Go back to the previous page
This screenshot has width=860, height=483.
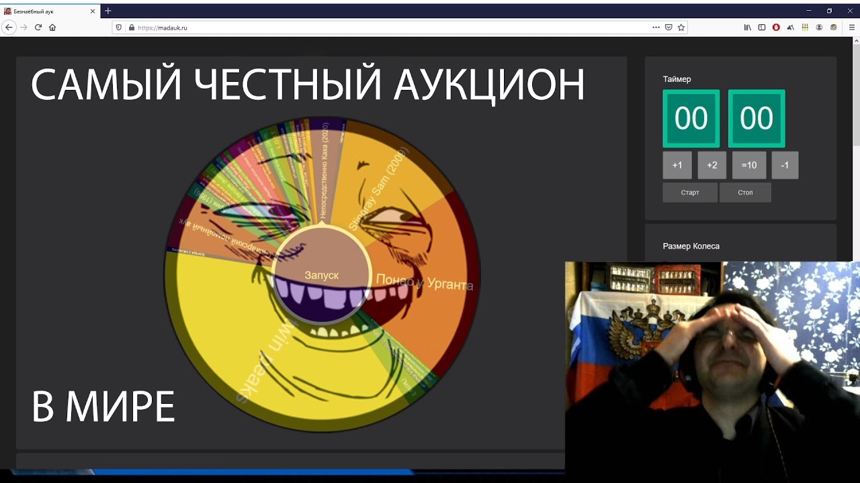click(9, 28)
